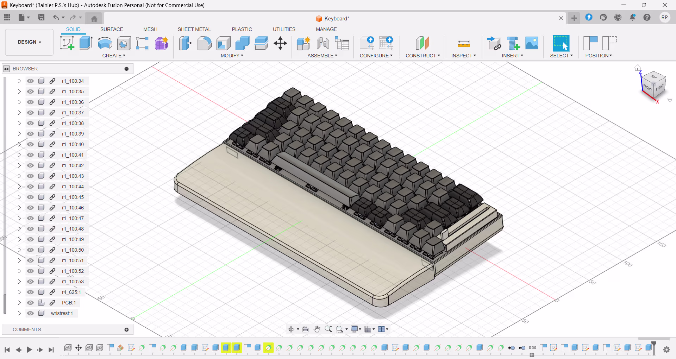
Task: Select the Revolve tool
Action: point(105,43)
